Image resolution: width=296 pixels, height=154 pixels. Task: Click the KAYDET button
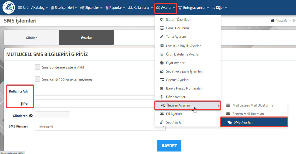click(x=169, y=146)
